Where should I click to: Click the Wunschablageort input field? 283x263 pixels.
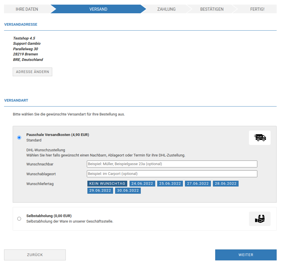tap(172, 174)
